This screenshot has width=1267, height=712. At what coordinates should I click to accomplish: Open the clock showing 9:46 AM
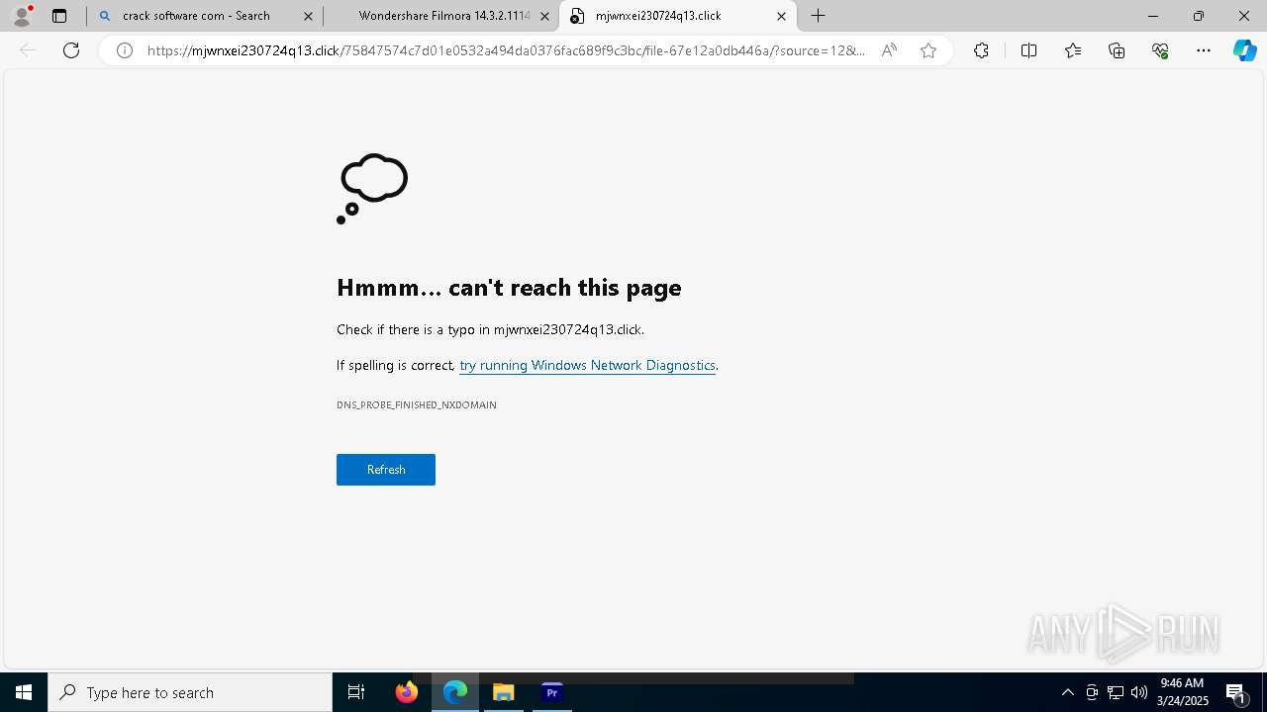[1182, 692]
